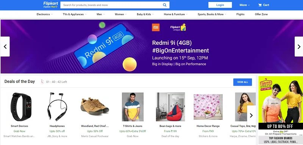This screenshot has height=145, width=303.
Task: Open the Flights menu item
Action: coord(240,14)
